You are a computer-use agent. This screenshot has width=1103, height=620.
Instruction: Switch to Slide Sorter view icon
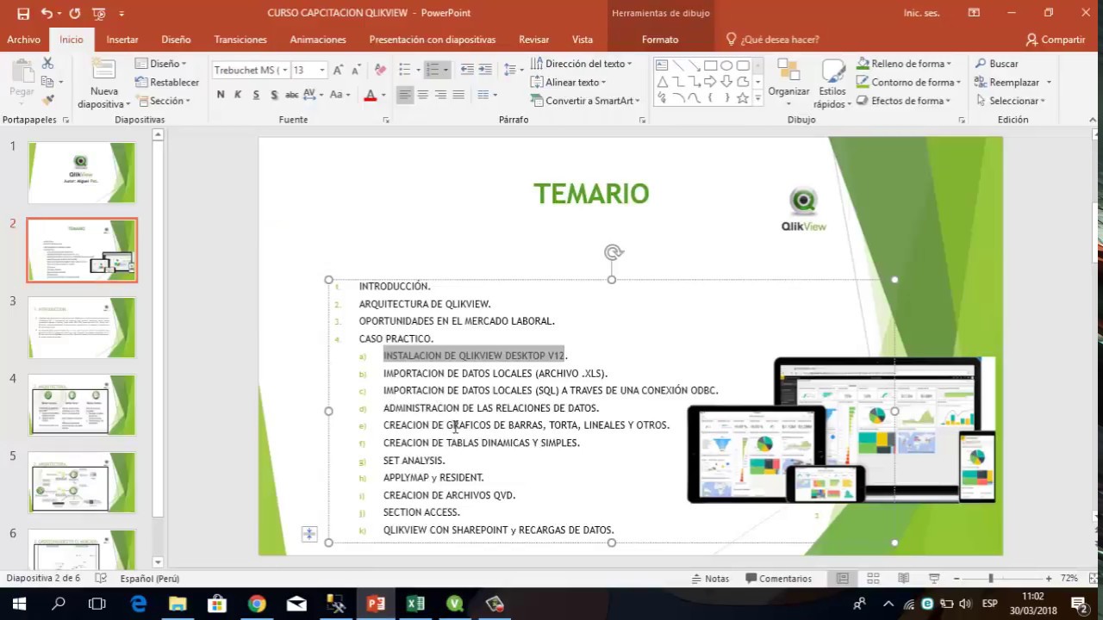pyautogui.click(x=873, y=579)
